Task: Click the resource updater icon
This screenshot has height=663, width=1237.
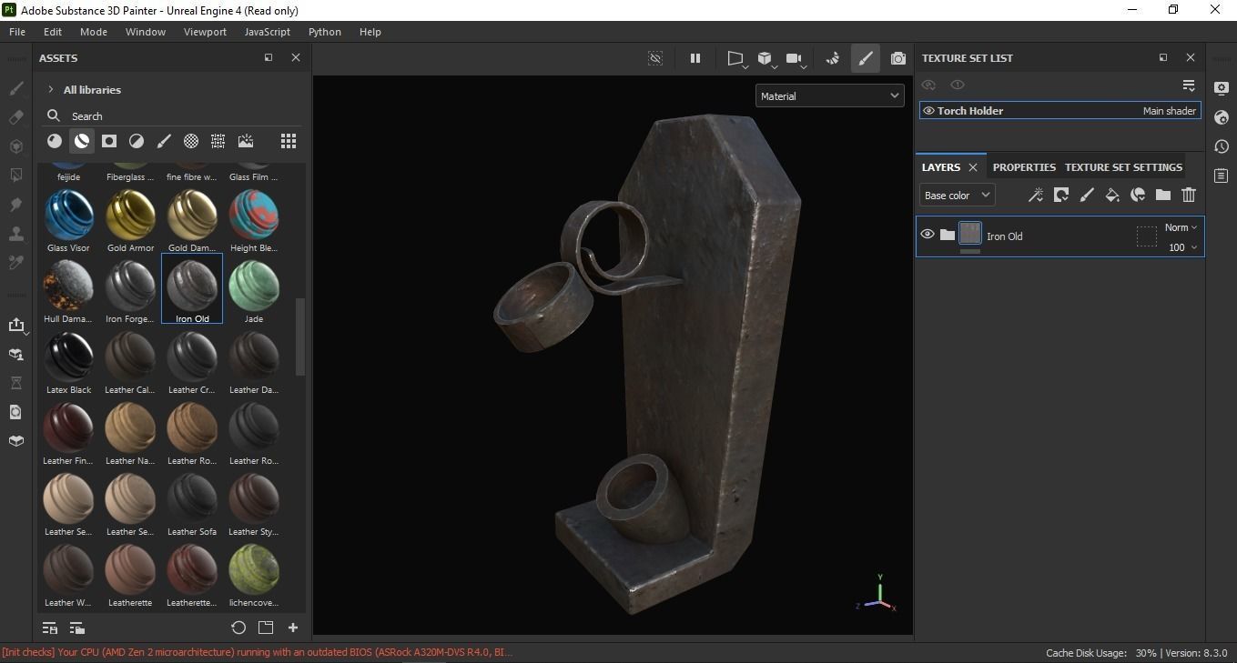Action: click(x=15, y=412)
